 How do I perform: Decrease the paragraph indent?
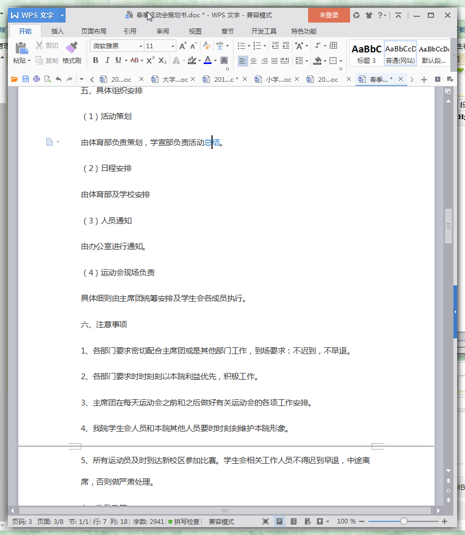pyautogui.click(x=275, y=46)
